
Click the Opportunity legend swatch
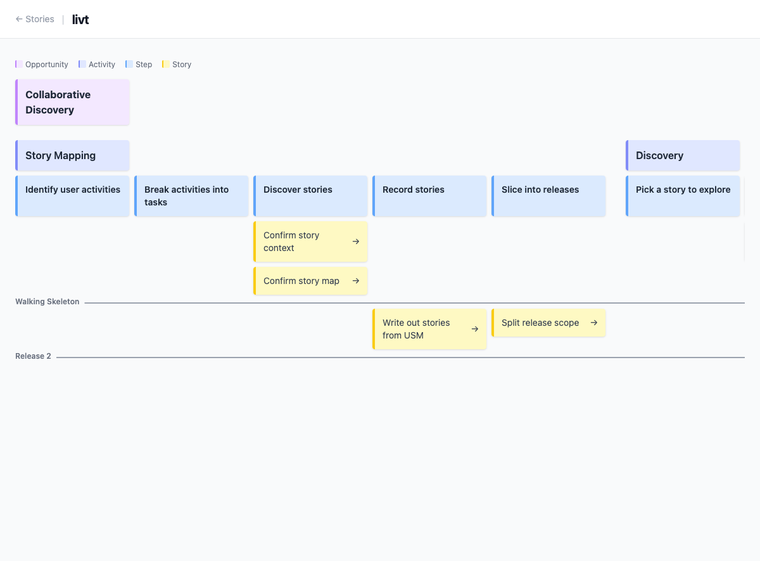pyautogui.click(x=19, y=64)
